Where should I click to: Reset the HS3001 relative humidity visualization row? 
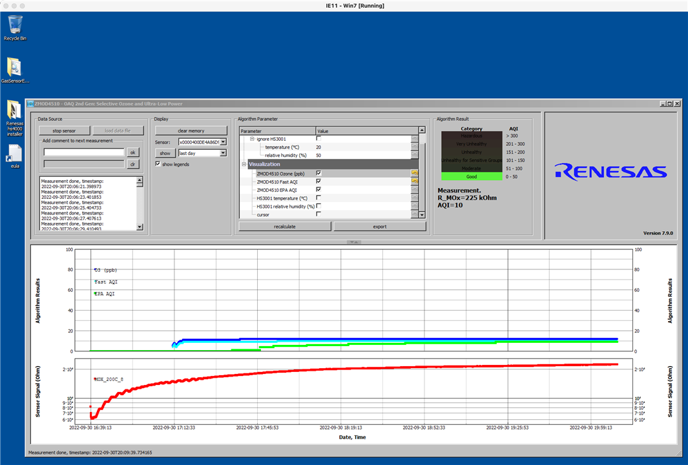click(x=414, y=206)
